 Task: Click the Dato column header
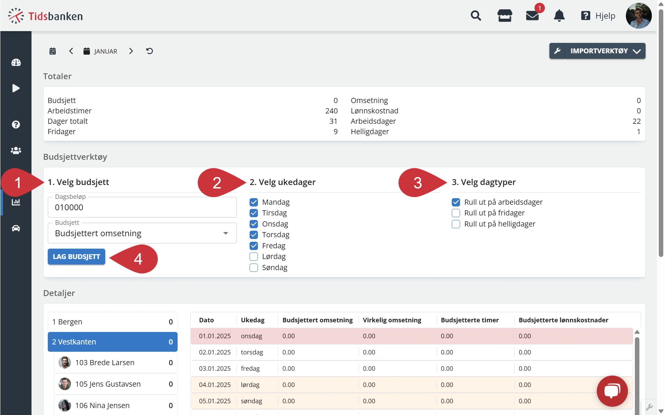[206, 320]
